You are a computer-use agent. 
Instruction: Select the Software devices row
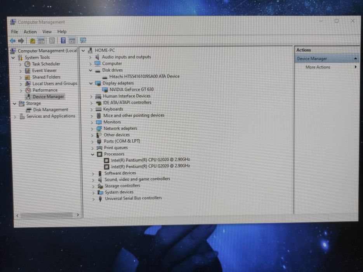tap(120, 173)
